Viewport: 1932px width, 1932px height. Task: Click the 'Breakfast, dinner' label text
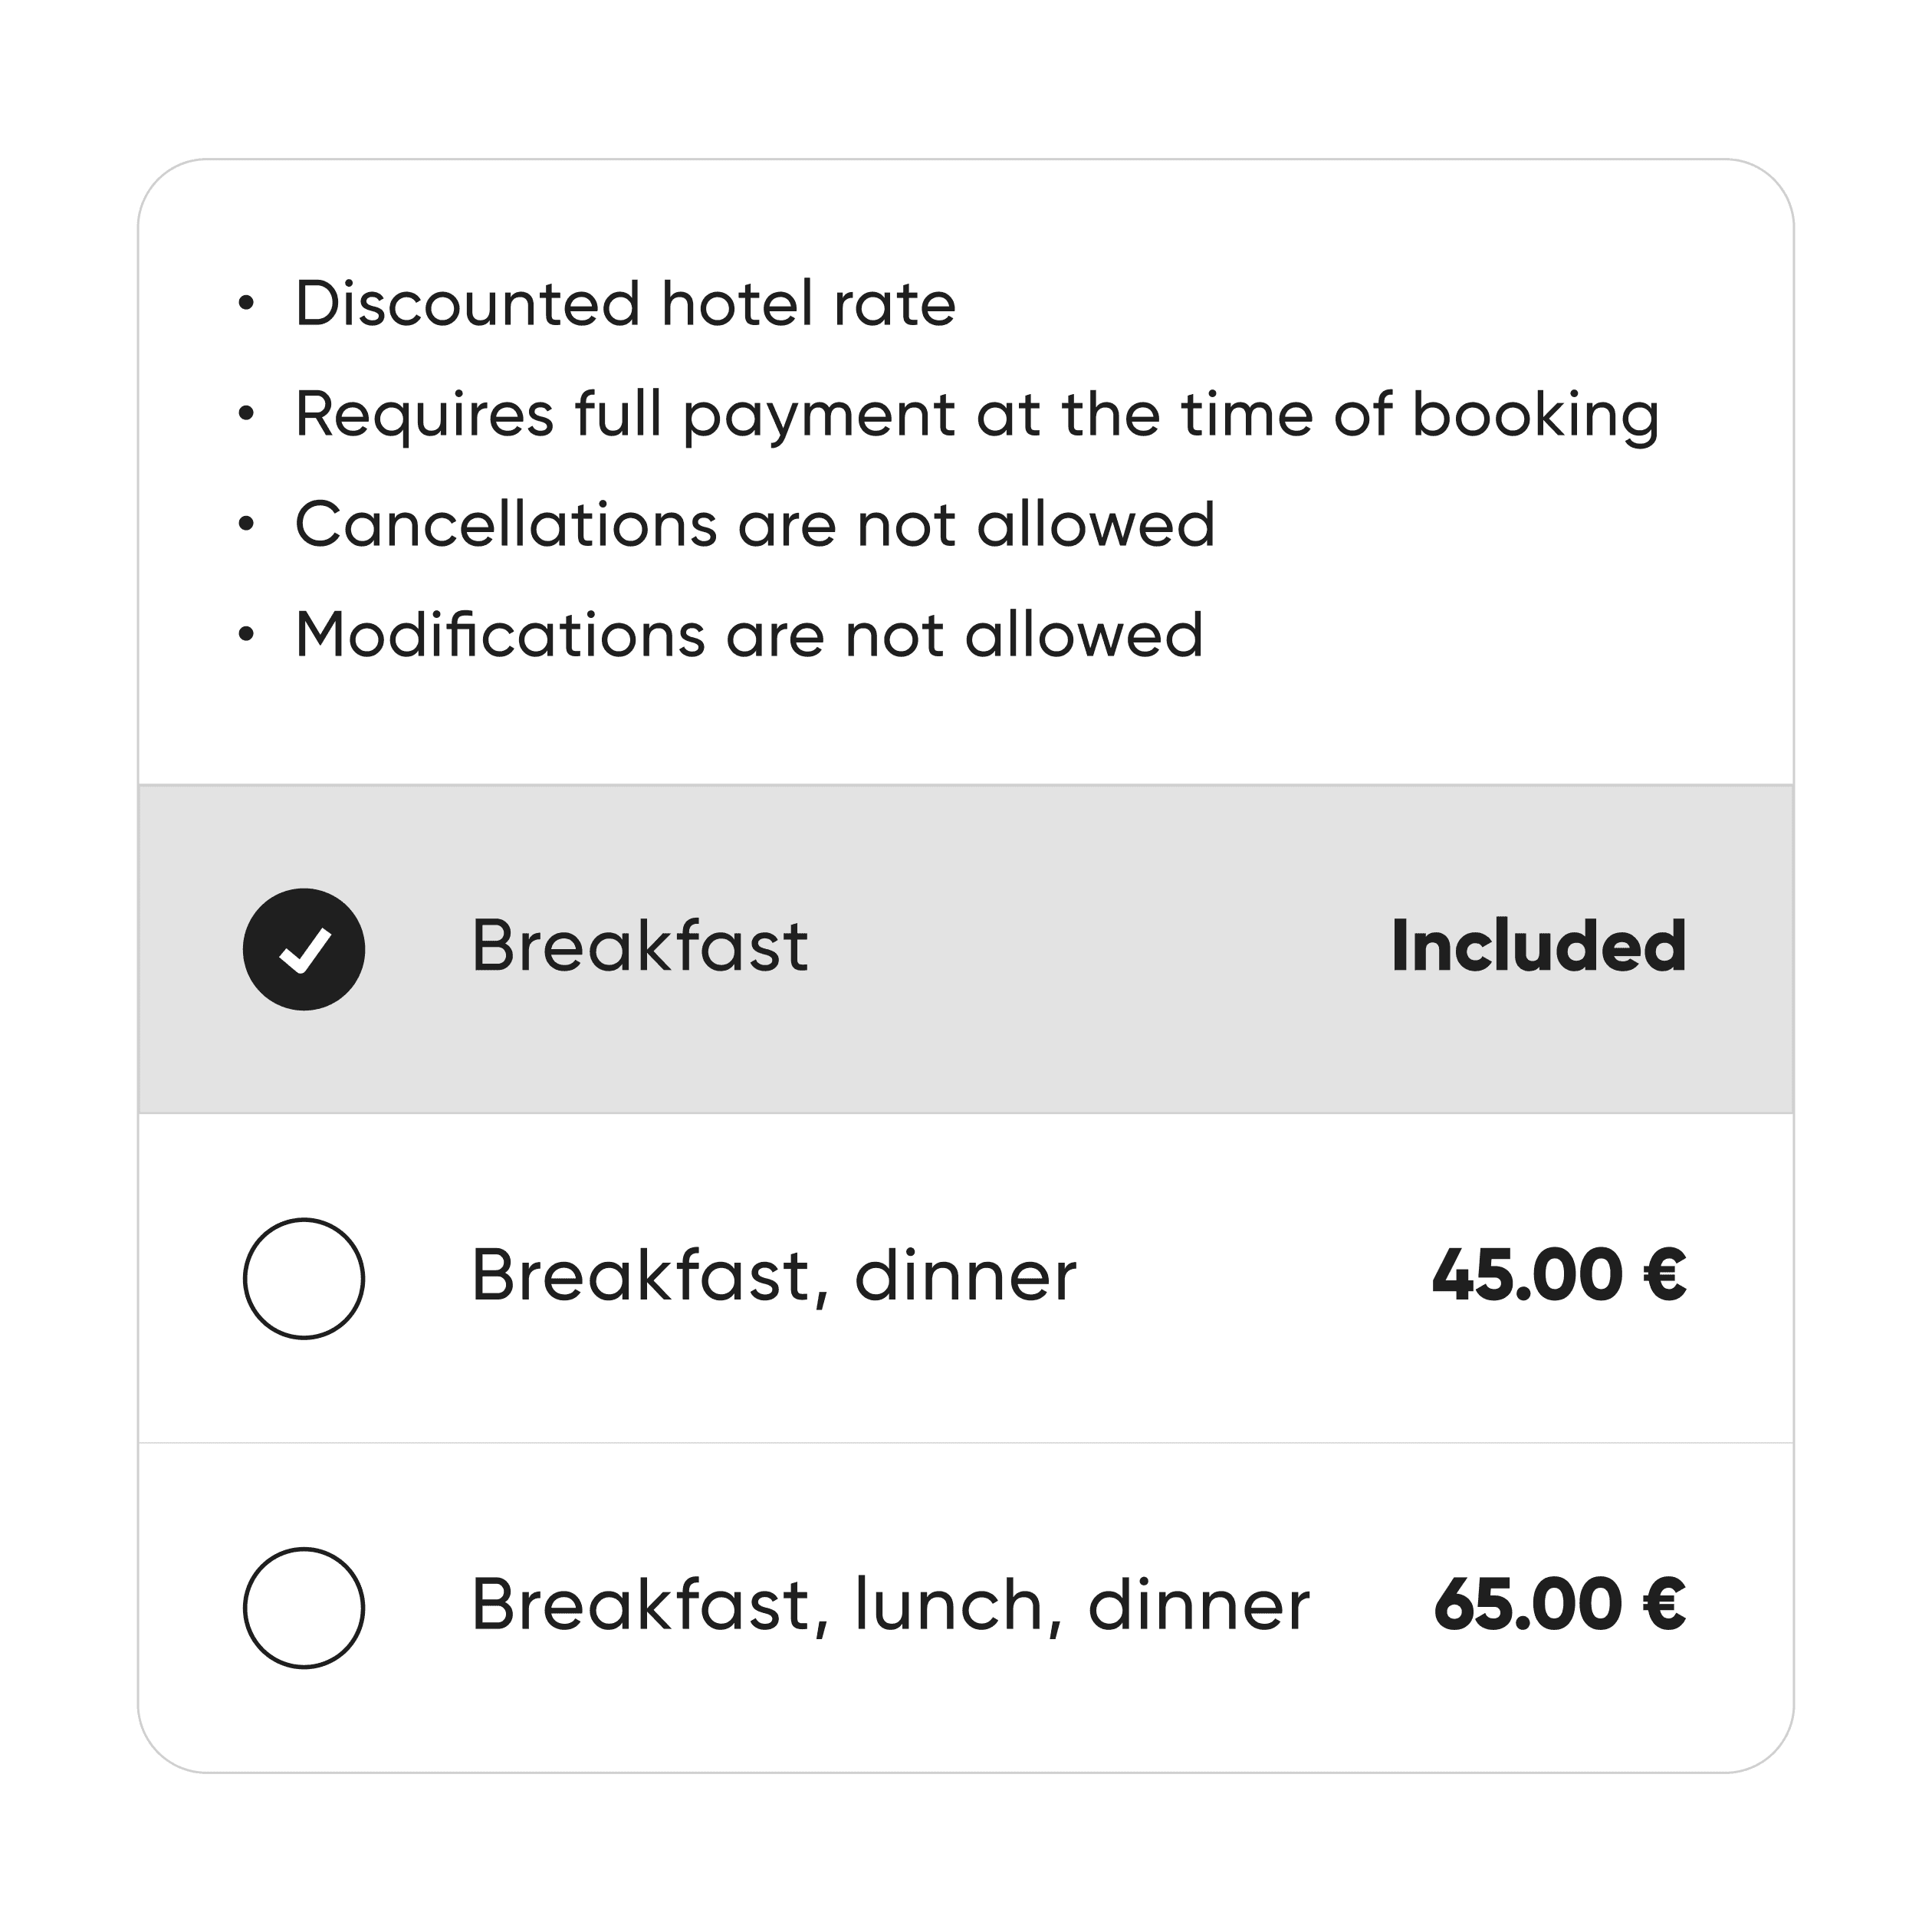click(x=773, y=1276)
